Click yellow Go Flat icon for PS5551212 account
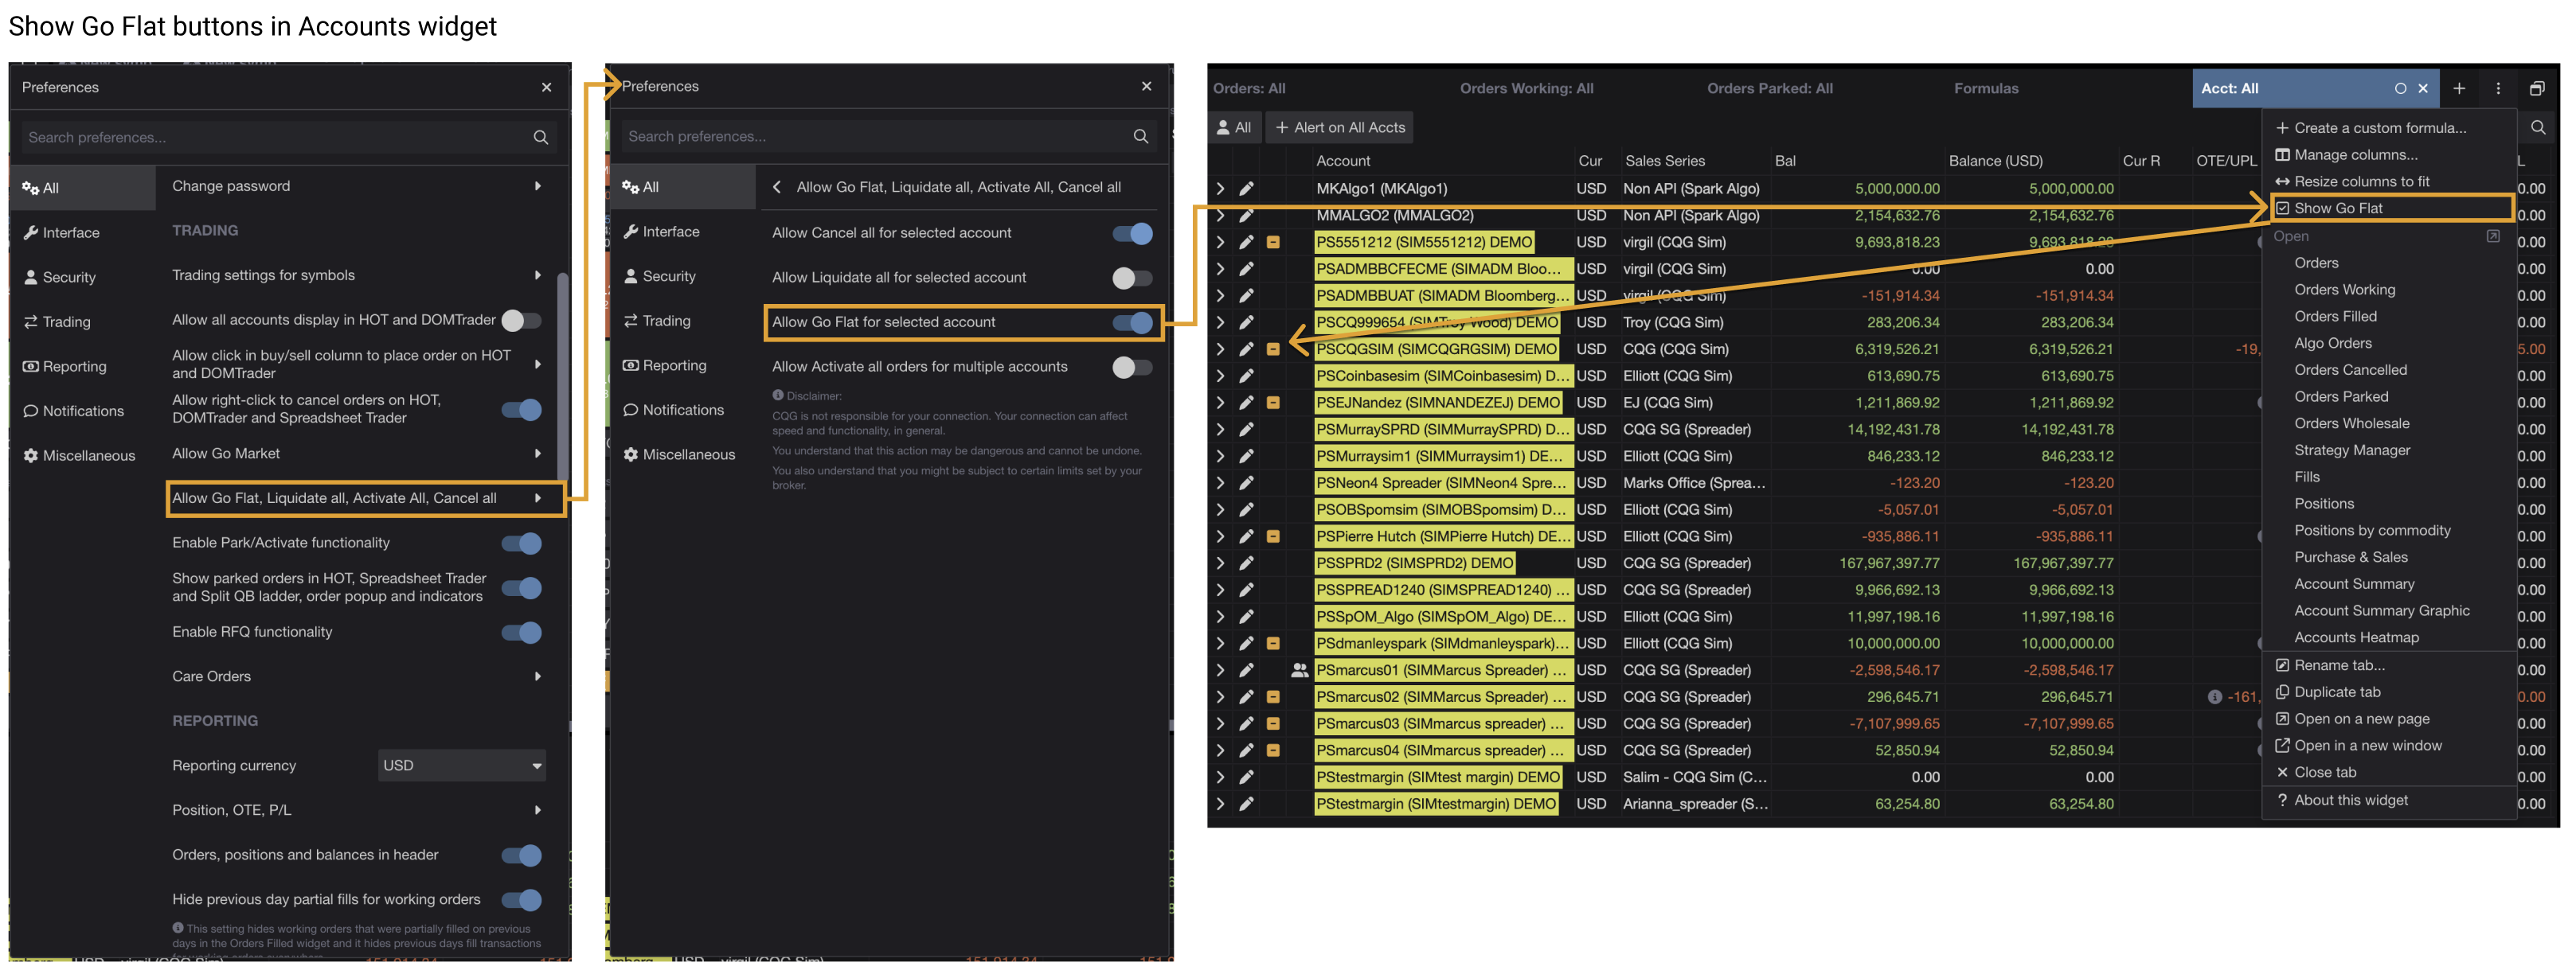Viewport: 2576px width, 974px height. (x=1273, y=243)
